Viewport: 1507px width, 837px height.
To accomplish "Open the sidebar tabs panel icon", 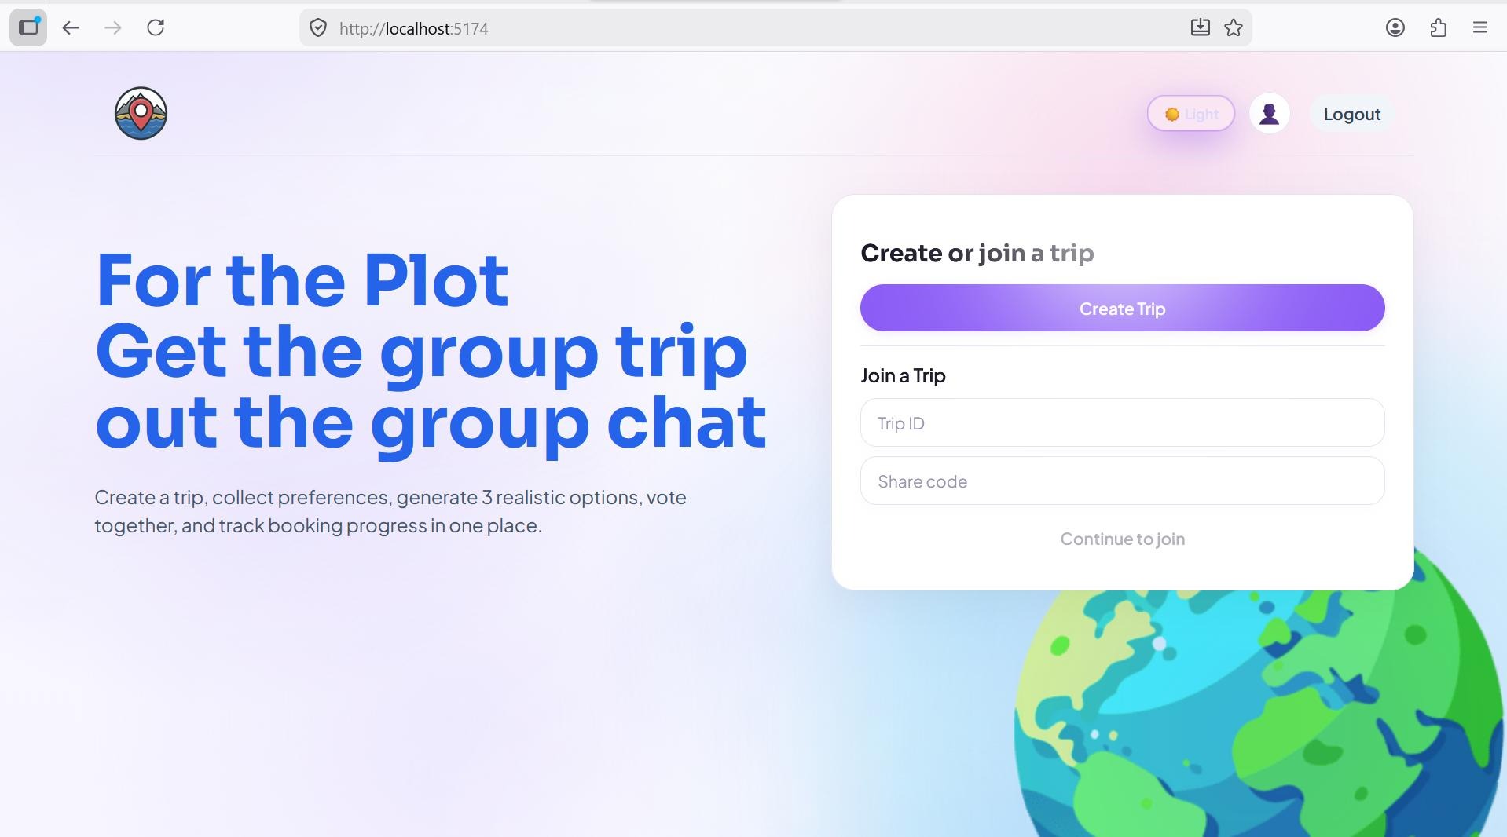I will [28, 28].
